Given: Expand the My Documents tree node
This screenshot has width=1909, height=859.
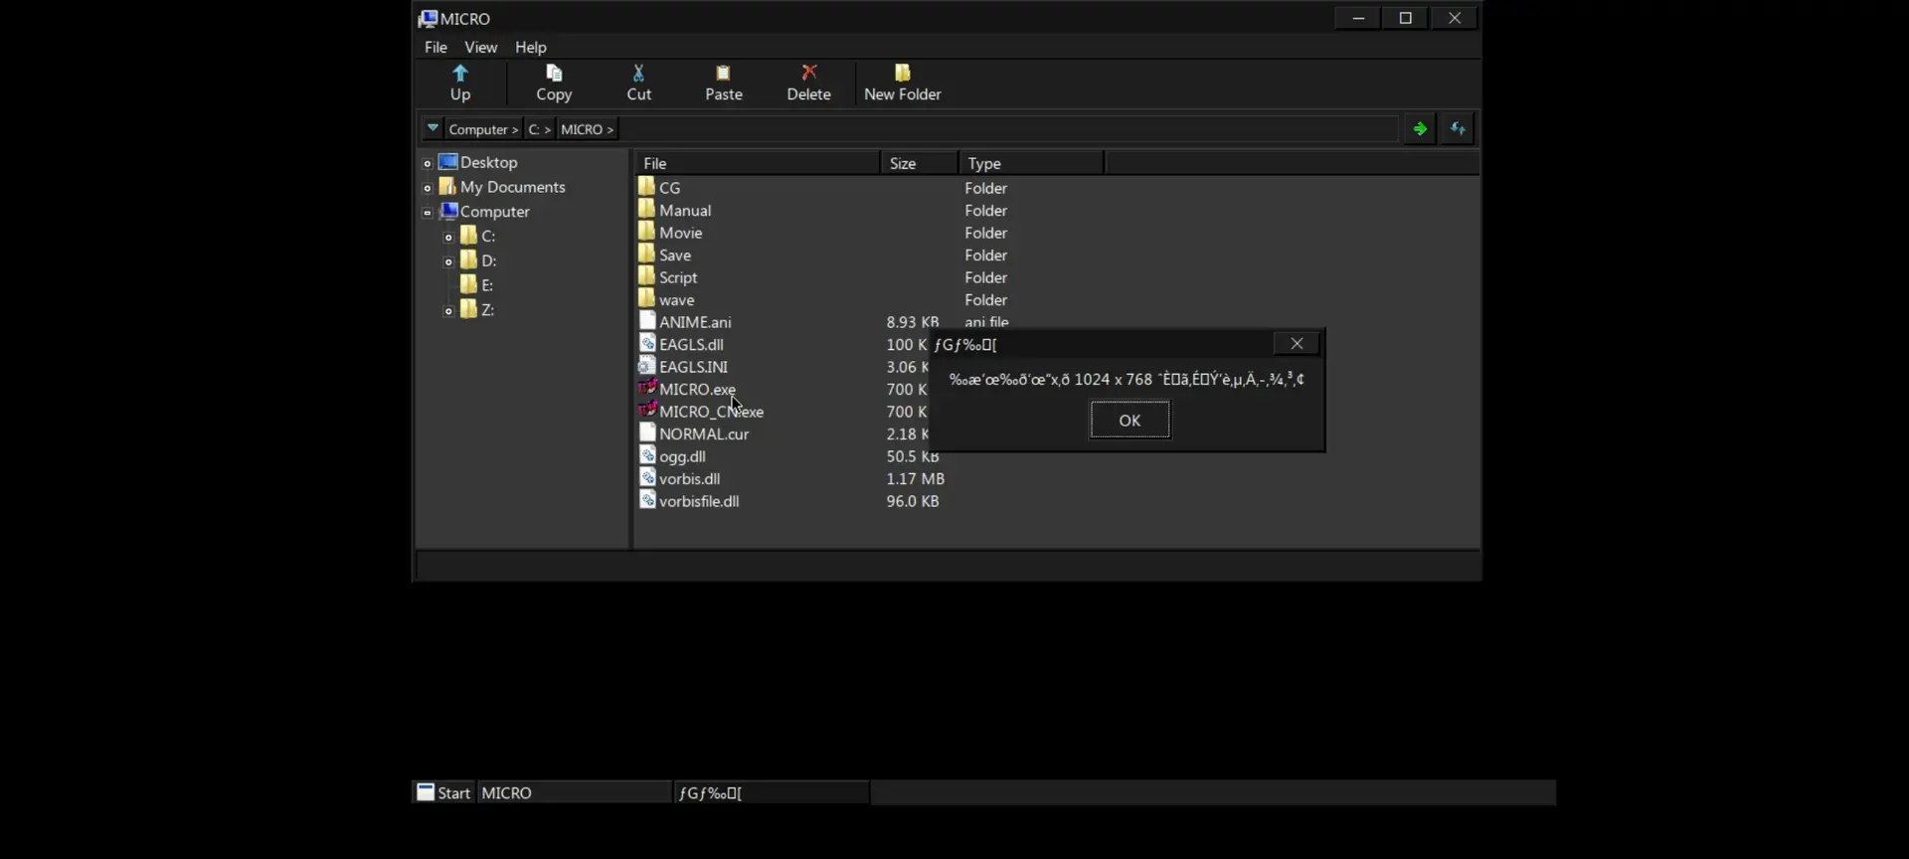Looking at the screenshot, I should 427,188.
